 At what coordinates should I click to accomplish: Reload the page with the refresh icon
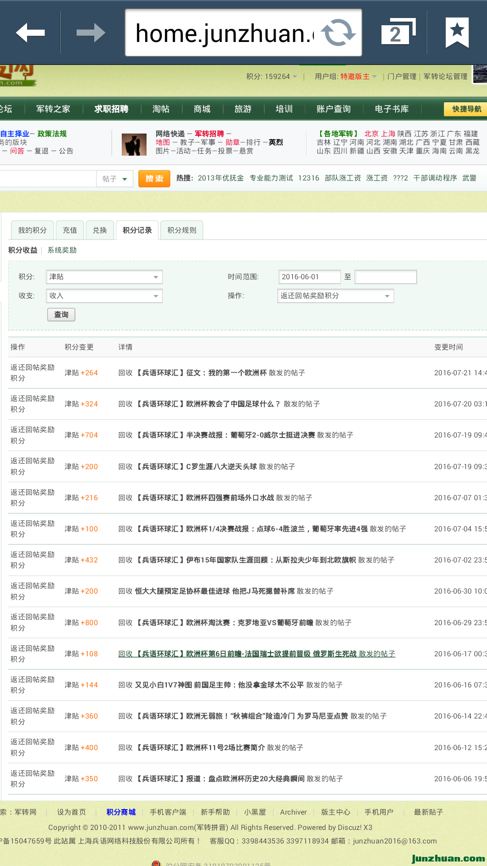(x=338, y=32)
